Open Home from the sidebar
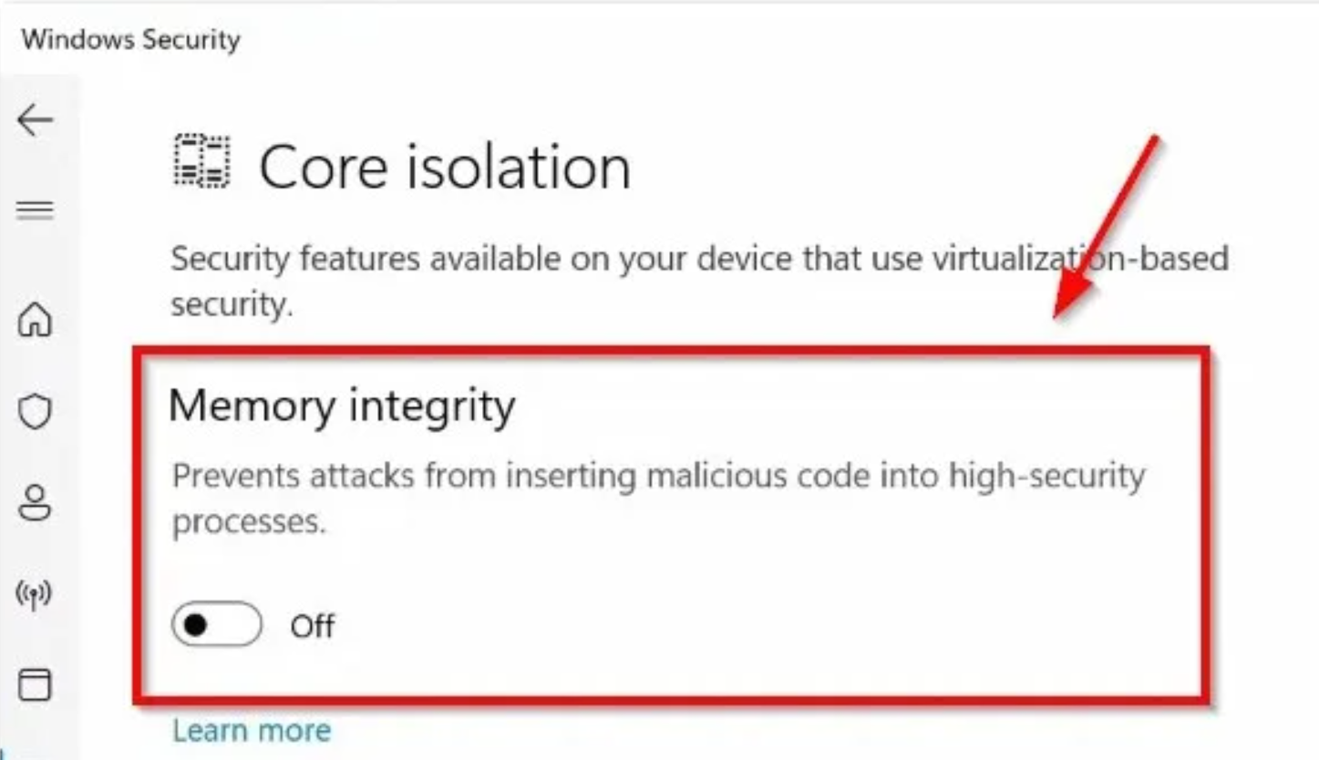 pos(35,320)
